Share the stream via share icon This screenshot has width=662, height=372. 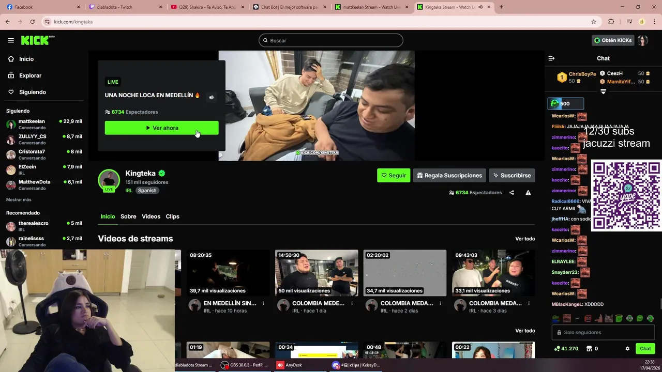click(511, 193)
